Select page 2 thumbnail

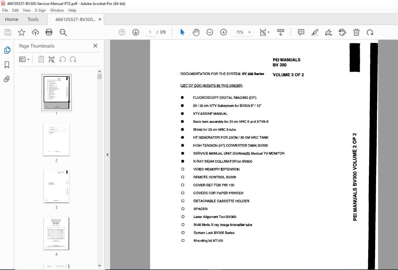point(56,139)
